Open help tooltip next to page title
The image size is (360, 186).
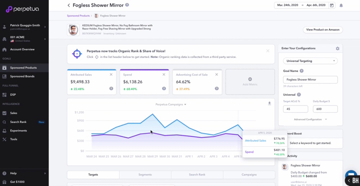coord(127,5)
